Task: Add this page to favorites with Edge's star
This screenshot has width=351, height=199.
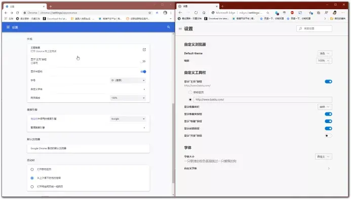Action: pos(268,13)
